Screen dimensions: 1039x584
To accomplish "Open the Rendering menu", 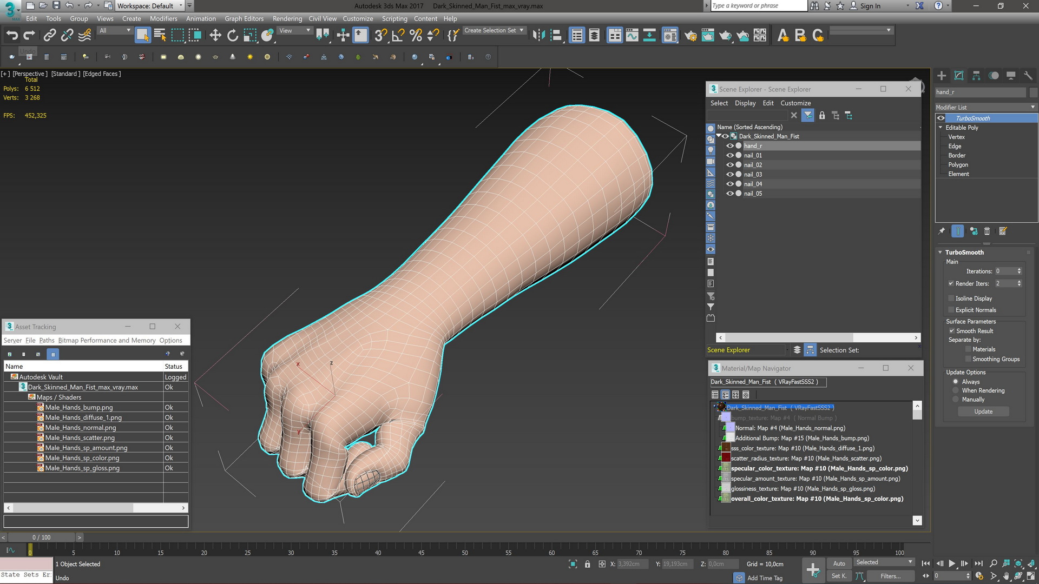I will click(x=287, y=18).
